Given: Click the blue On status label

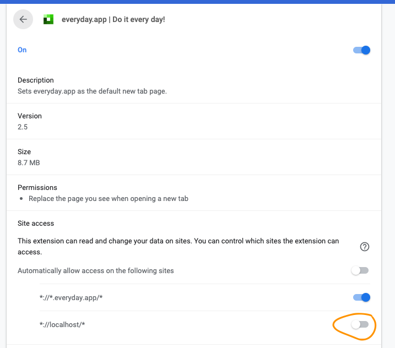Looking at the screenshot, I should click(22, 50).
